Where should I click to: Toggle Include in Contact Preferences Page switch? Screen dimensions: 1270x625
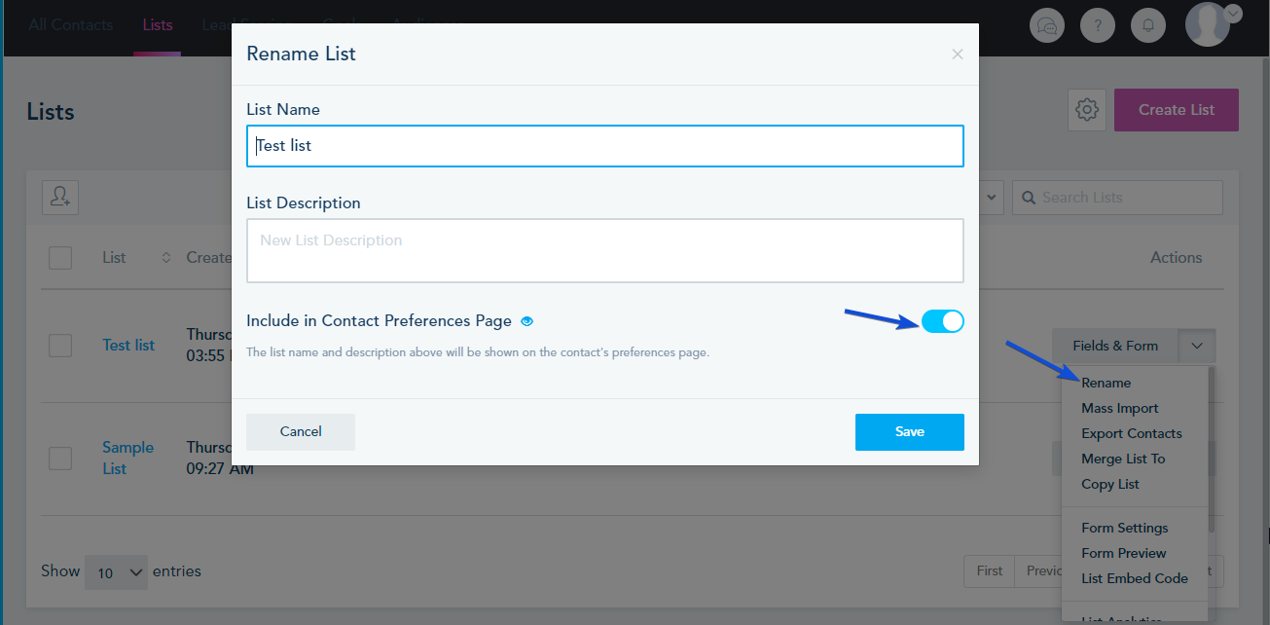click(942, 321)
